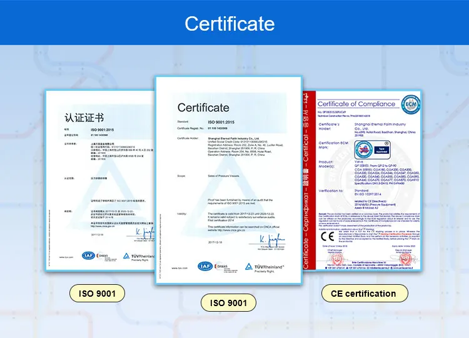Click the IAF logo on center certificate
The width and height of the screenshot is (469, 338).
205,266
